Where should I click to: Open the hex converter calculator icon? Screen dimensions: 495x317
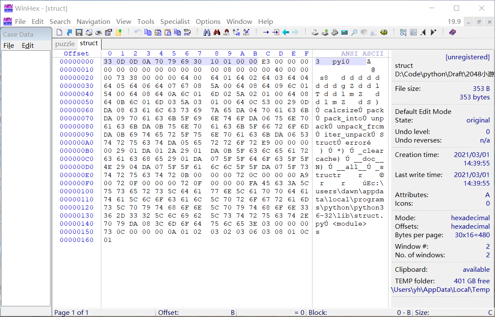coord(344,32)
